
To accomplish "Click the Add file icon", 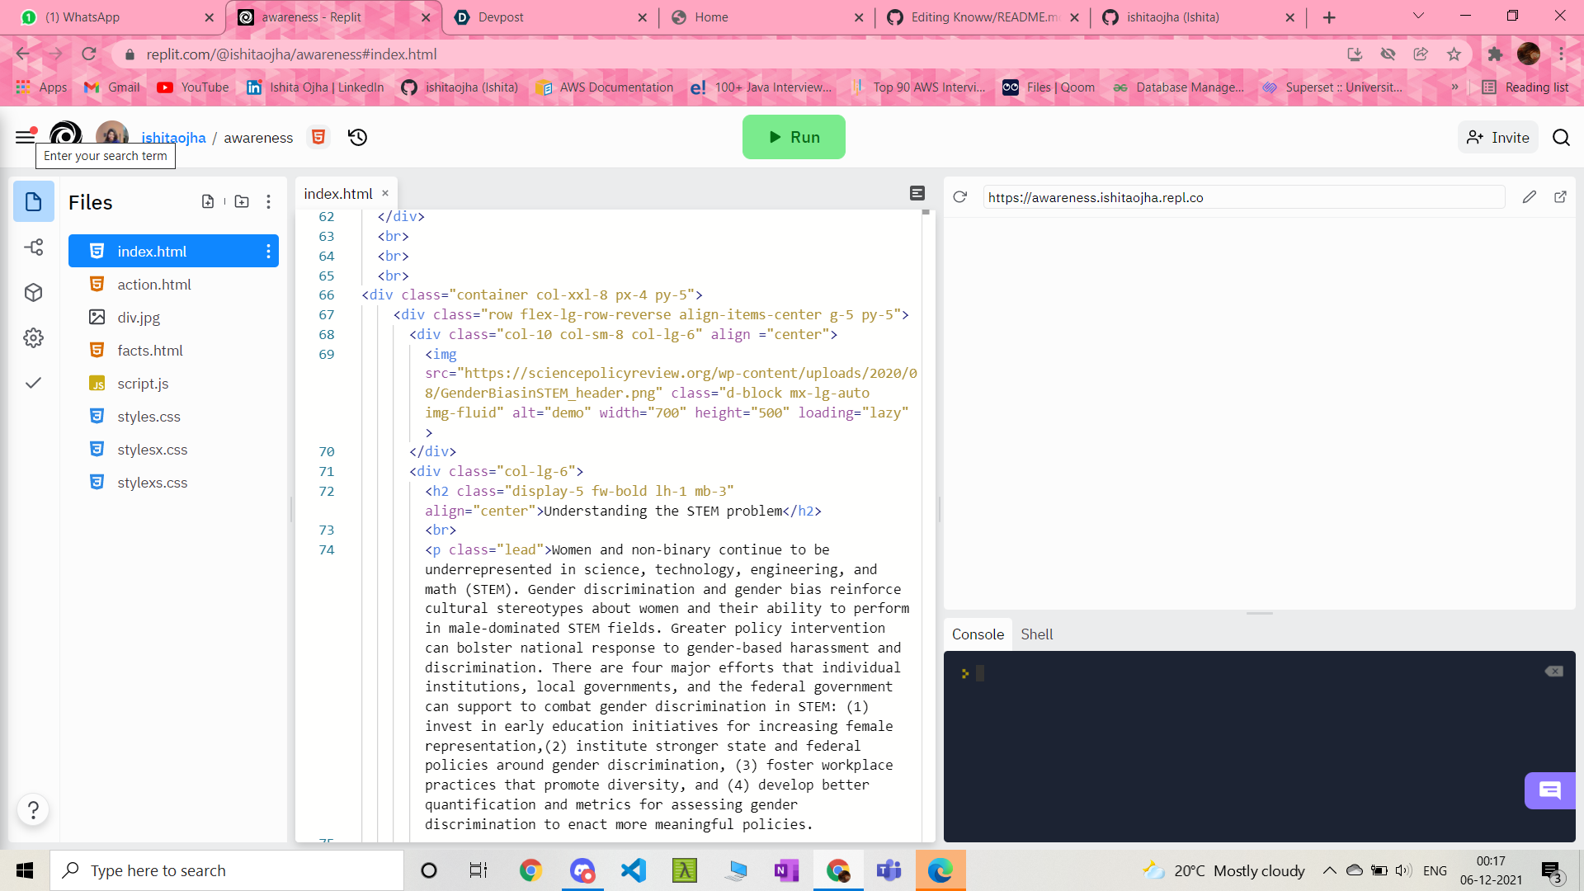I will (x=208, y=201).
